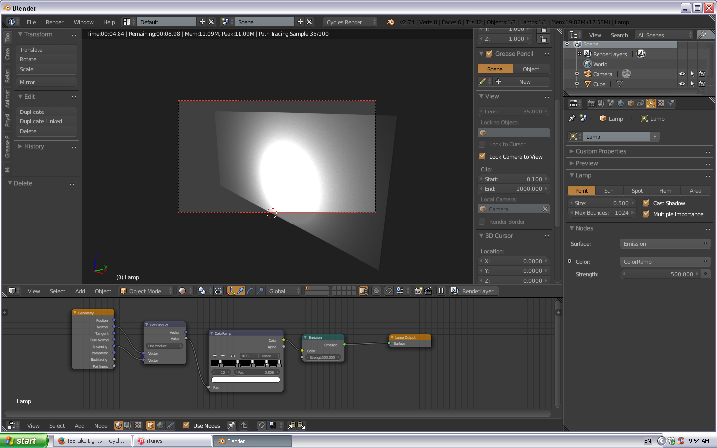Open Cycles Render engine dropdown
The height and width of the screenshot is (448, 717).
coord(351,22)
